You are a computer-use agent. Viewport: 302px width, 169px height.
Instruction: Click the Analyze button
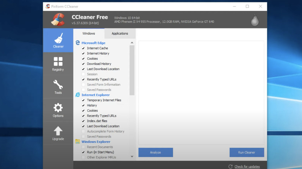(156, 152)
